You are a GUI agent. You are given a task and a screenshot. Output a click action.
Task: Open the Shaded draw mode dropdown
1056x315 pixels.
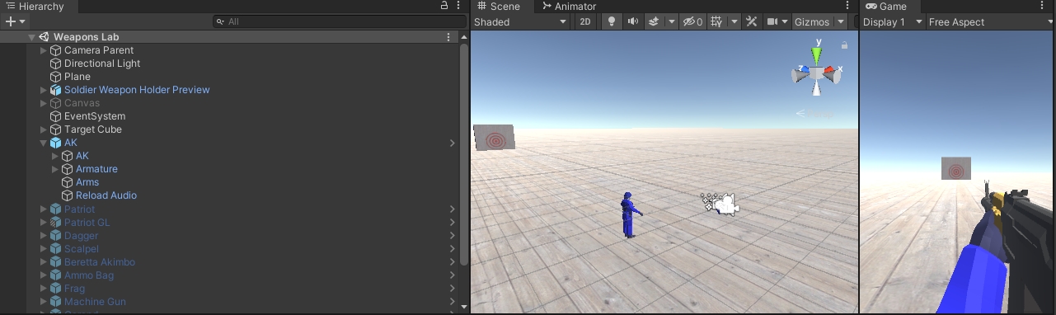pyautogui.click(x=521, y=22)
